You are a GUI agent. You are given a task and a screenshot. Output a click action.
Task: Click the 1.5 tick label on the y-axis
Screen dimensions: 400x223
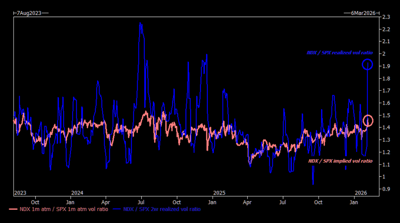(x=386, y=115)
